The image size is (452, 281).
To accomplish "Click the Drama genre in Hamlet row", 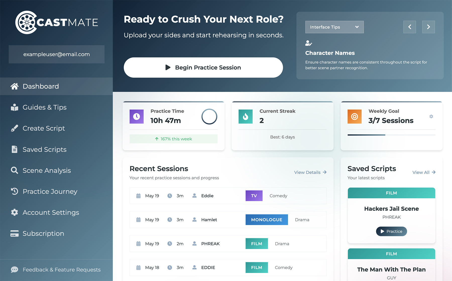I will 302,220.
